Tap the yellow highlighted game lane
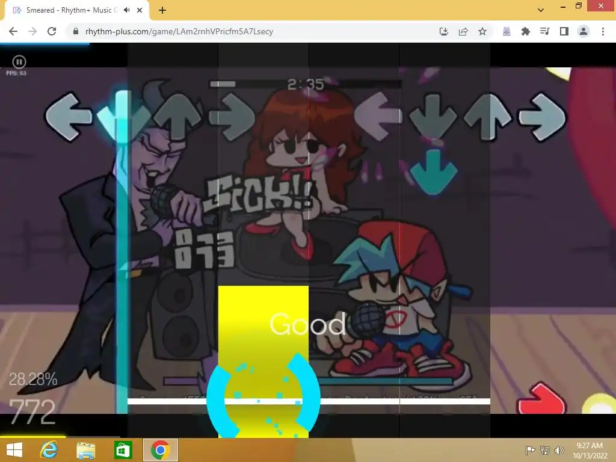Screen dimensions: 616x462 click(x=263, y=362)
